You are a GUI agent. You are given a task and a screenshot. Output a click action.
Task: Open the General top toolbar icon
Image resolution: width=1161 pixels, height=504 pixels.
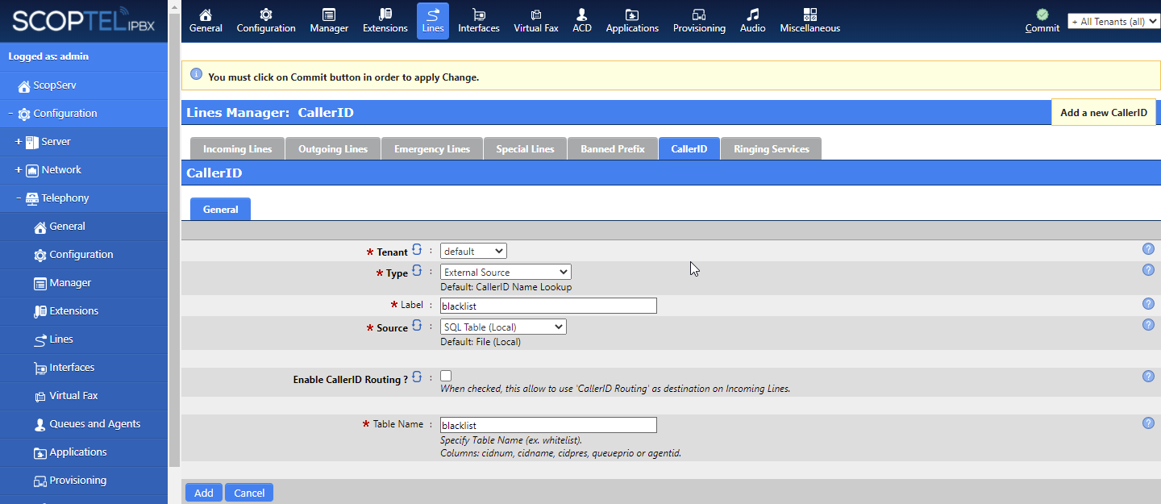(x=206, y=21)
